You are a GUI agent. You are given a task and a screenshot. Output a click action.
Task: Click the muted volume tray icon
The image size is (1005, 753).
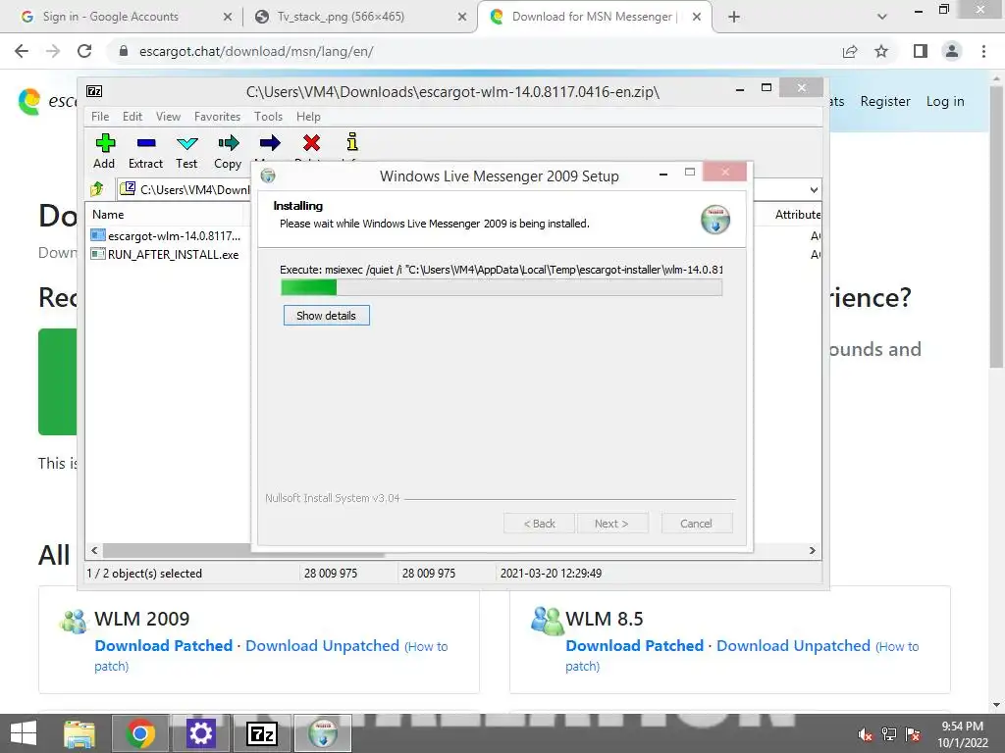click(x=866, y=734)
